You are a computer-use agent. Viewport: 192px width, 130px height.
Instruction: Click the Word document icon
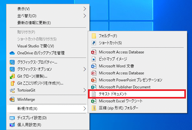pos(94,66)
